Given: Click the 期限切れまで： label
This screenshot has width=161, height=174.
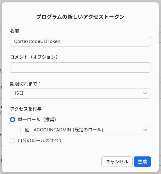Looking at the screenshot, I should pyautogui.click(x=25, y=84).
